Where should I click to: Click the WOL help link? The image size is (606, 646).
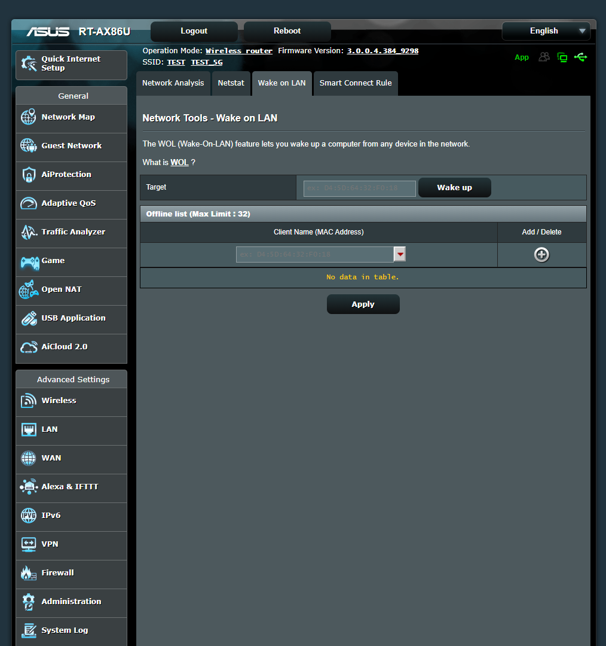(179, 162)
